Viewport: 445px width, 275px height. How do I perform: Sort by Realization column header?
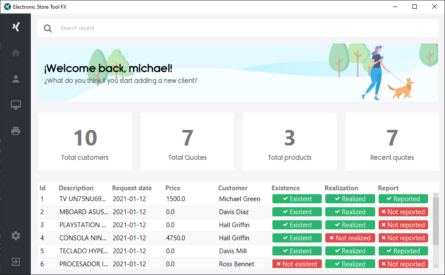pos(341,188)
